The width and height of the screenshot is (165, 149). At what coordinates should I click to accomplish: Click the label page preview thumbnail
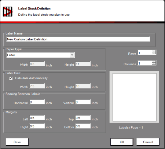pos(134,97)
